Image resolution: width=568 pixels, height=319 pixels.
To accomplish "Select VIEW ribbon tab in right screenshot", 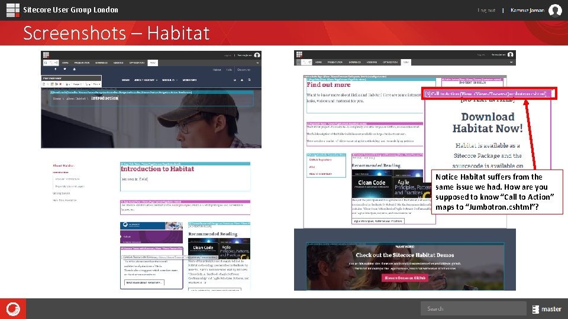I will pyautogui.click(x=406, y=62).
